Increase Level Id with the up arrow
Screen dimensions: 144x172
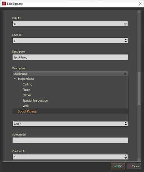126,39
